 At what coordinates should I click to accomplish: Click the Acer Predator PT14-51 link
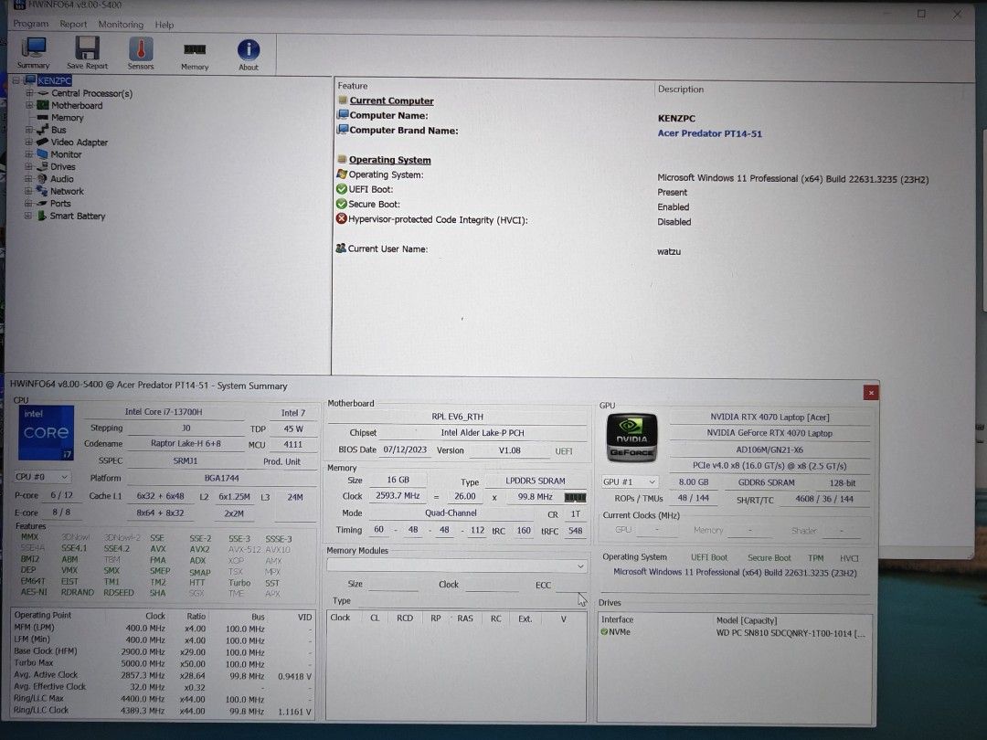pos(709,133)
